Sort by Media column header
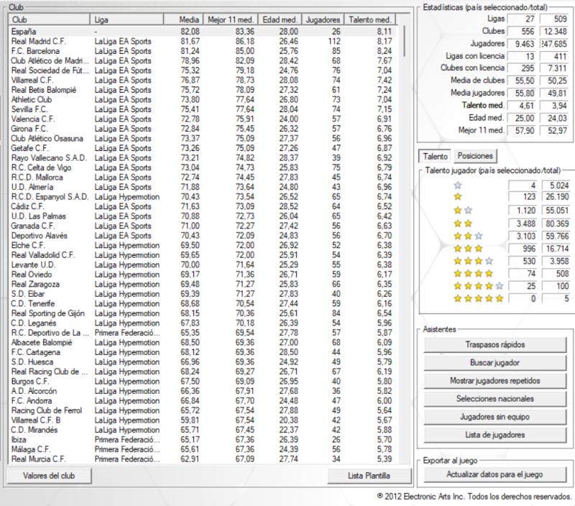This screenshot has height=506, width=575. pos(183,19)
